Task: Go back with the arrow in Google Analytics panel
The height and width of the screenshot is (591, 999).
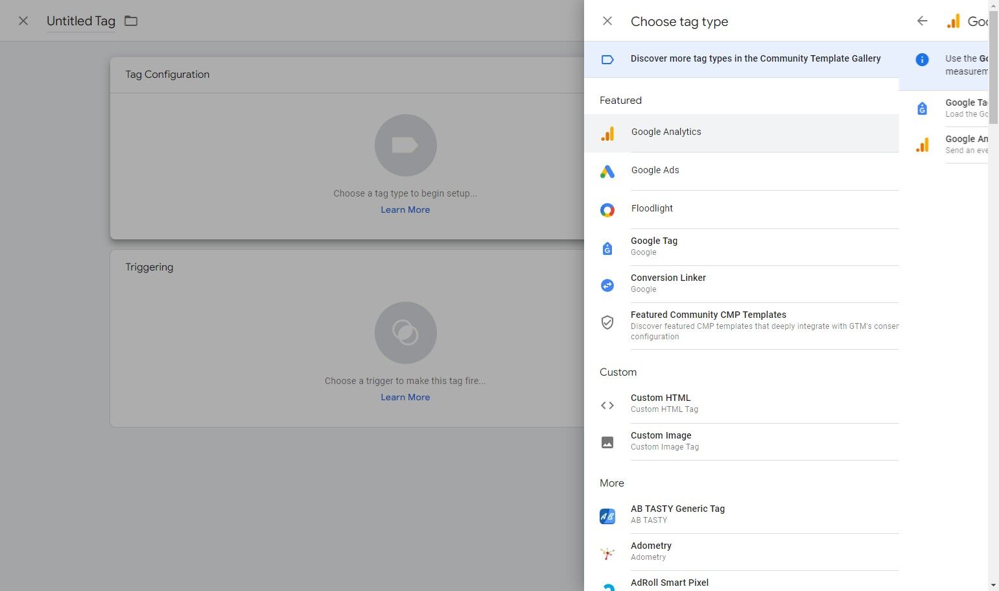Action: click(x=922, y=21)
